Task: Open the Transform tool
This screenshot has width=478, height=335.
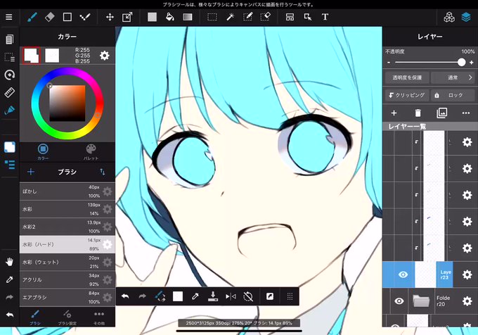Action: click(x=127, y=17)
